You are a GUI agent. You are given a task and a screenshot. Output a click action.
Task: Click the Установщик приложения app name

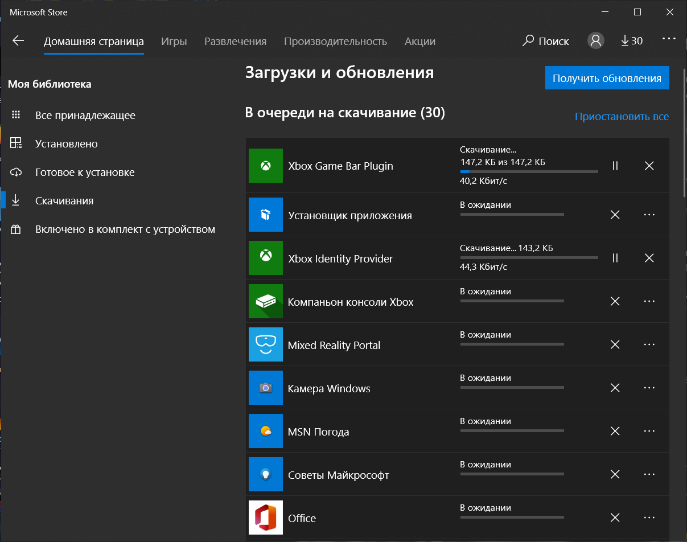pyautogui.click(x=350, y=215)
